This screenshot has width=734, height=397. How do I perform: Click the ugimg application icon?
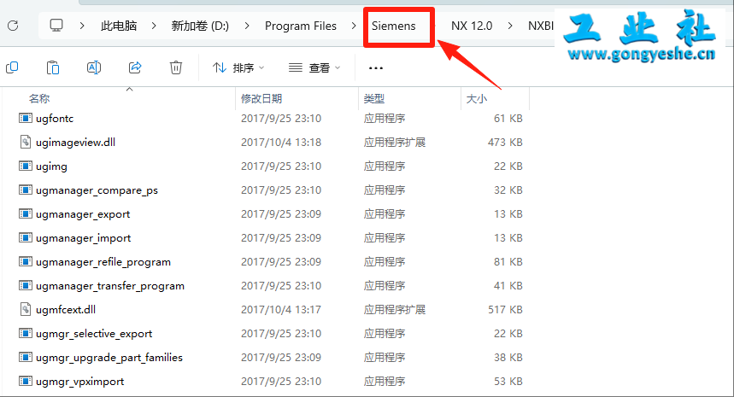click(x=26, y=166)
